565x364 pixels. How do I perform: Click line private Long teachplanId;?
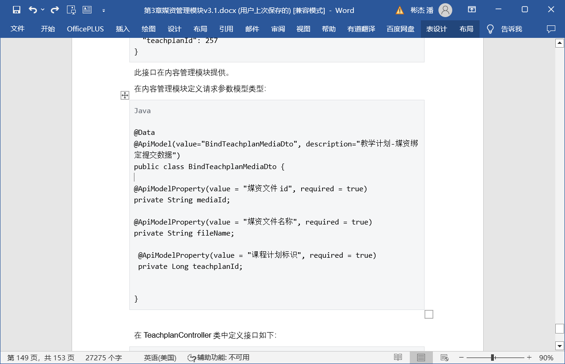190,267
